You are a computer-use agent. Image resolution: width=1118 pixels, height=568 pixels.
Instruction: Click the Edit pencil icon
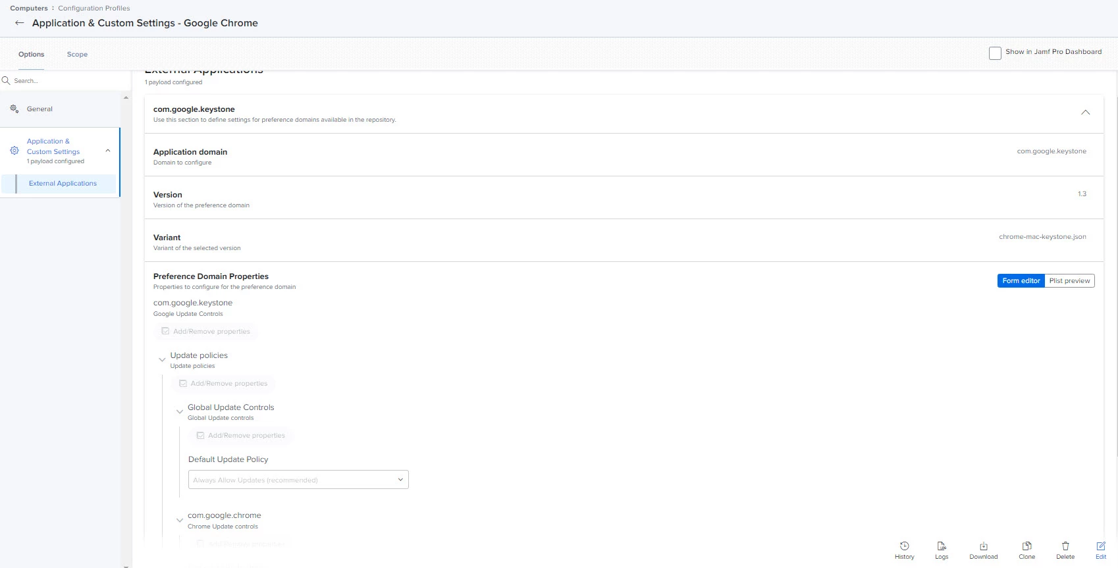[1101, 546]
